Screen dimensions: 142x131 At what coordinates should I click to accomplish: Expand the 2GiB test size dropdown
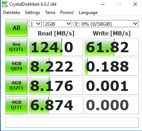point(58,24)
